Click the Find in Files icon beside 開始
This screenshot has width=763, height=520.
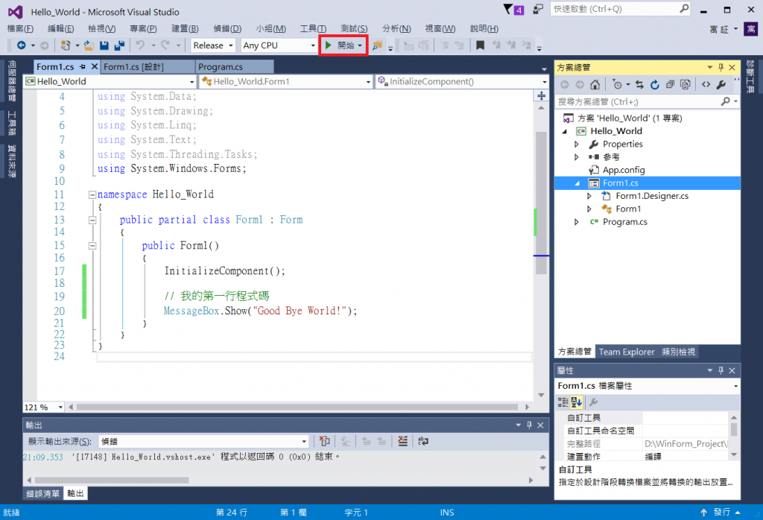(377, 45)
